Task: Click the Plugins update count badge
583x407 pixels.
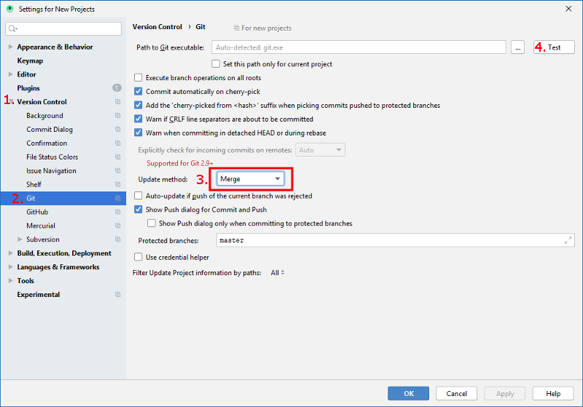Action: 117,88
